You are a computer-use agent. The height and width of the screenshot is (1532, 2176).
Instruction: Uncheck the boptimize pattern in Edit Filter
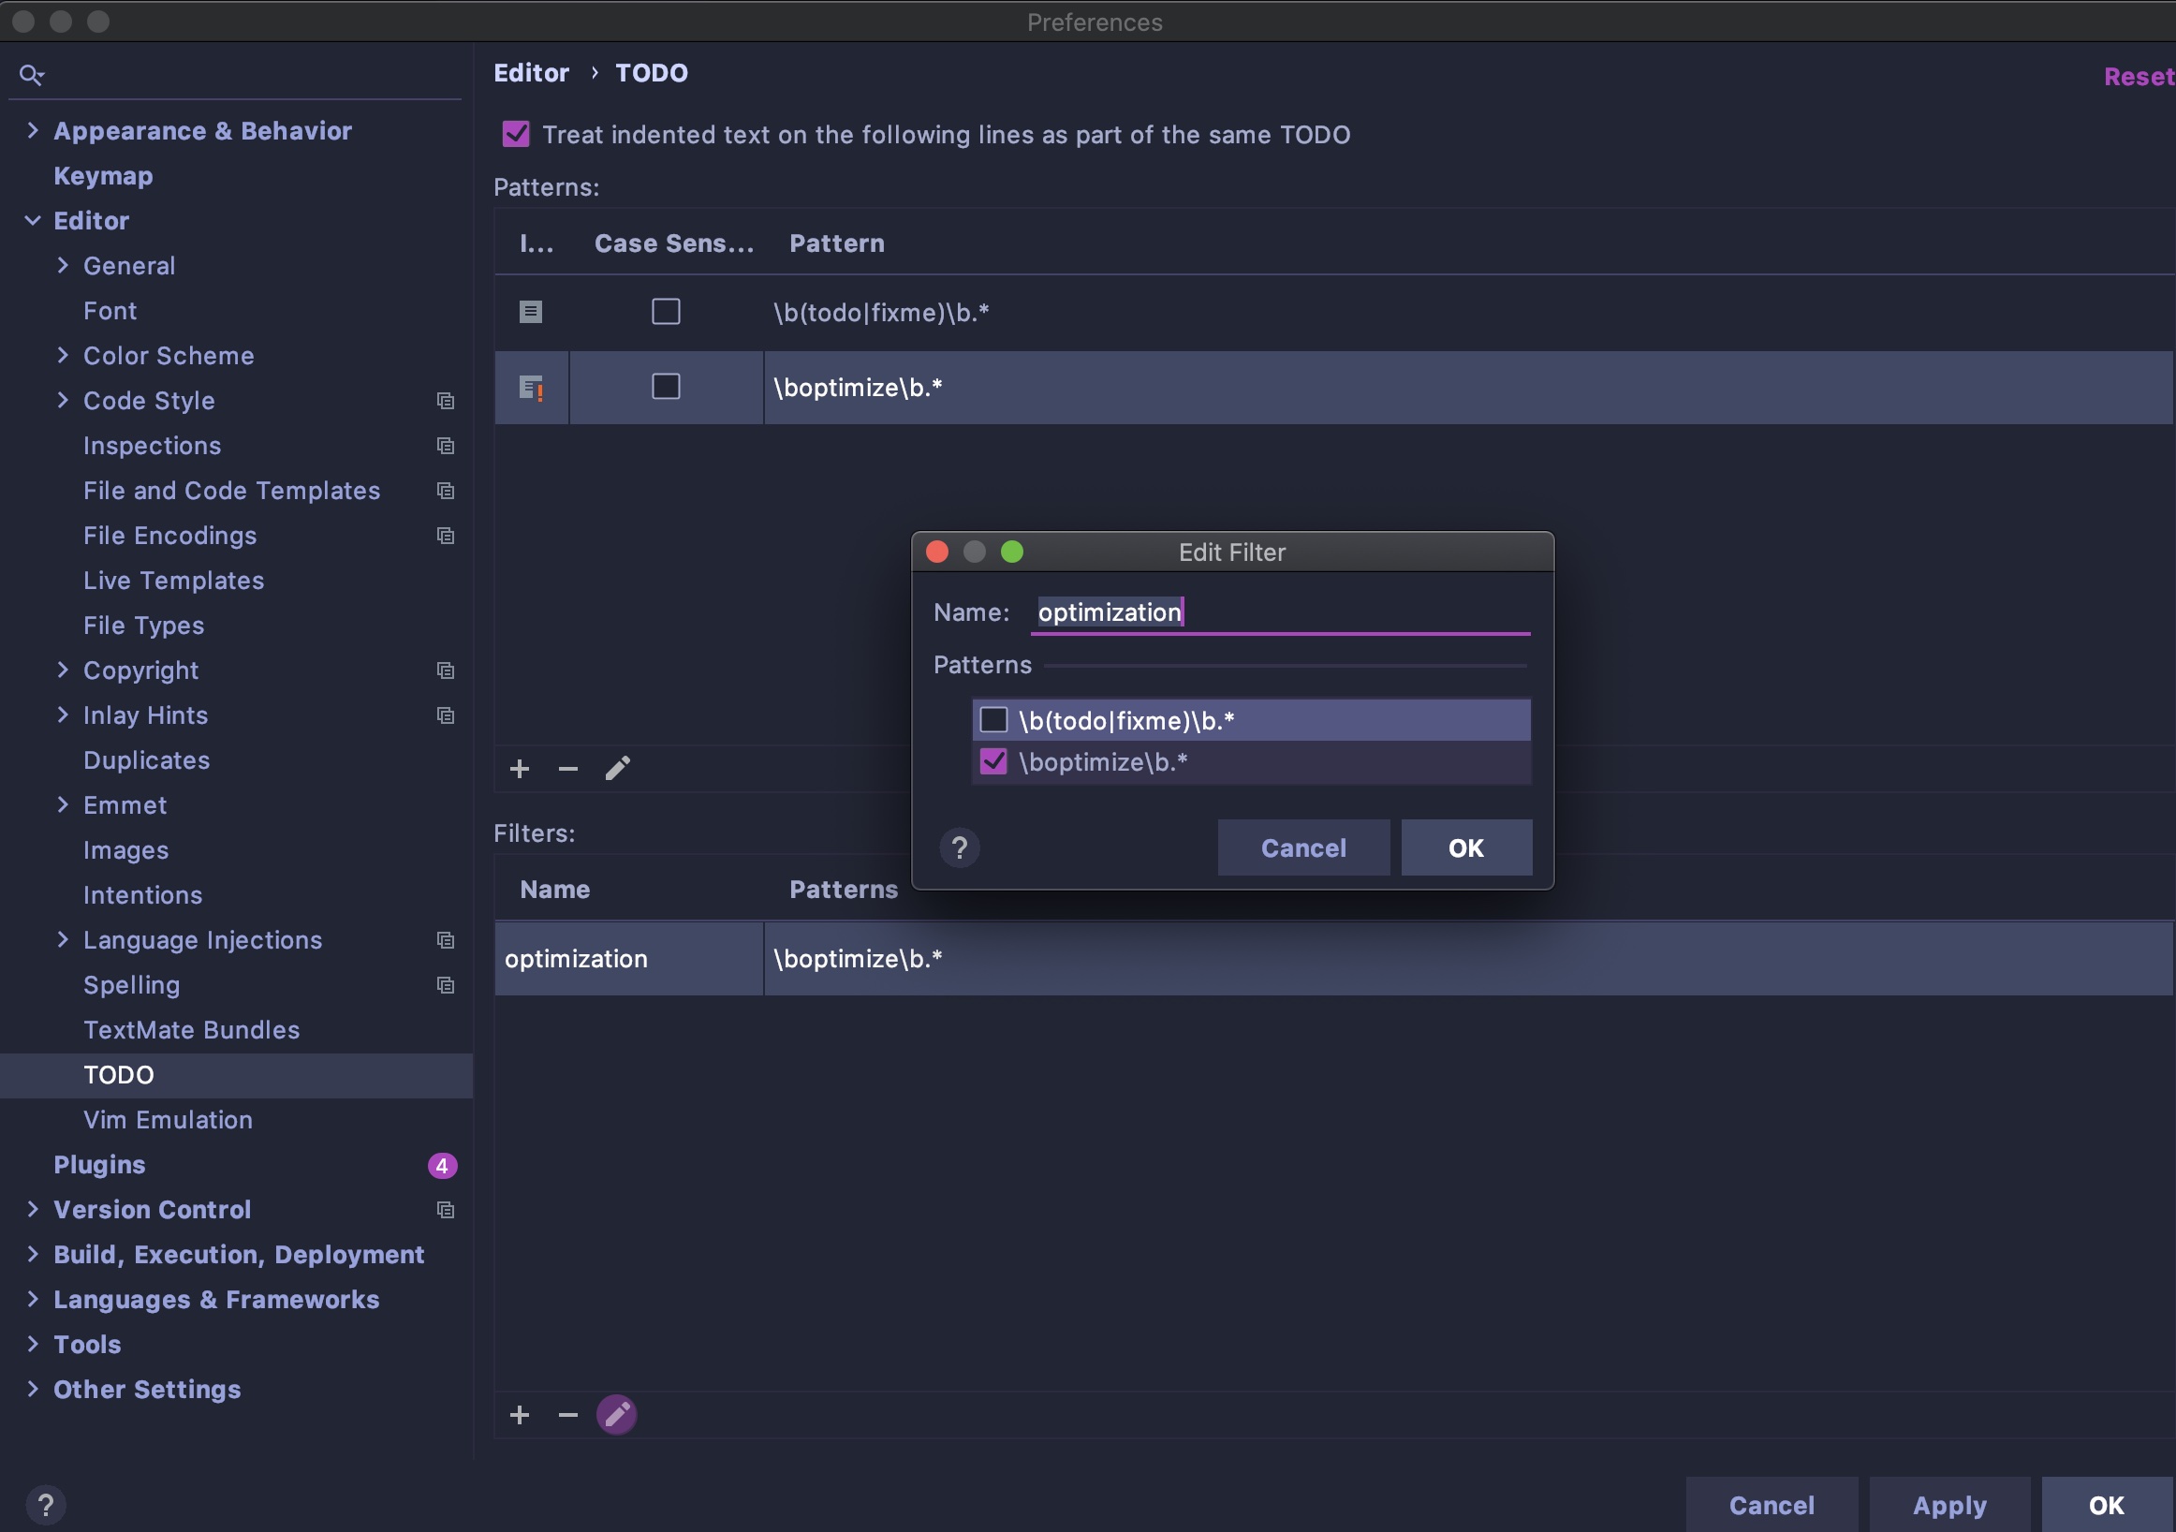coord(993,761)
